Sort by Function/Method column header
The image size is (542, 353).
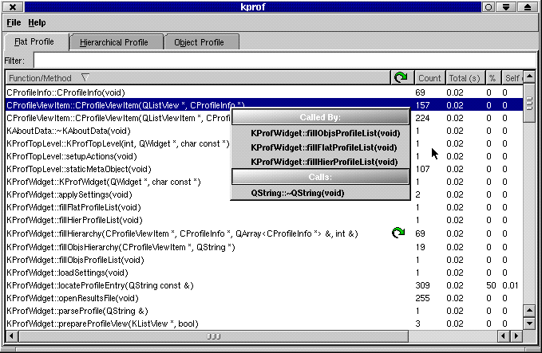tap(198, 78)
